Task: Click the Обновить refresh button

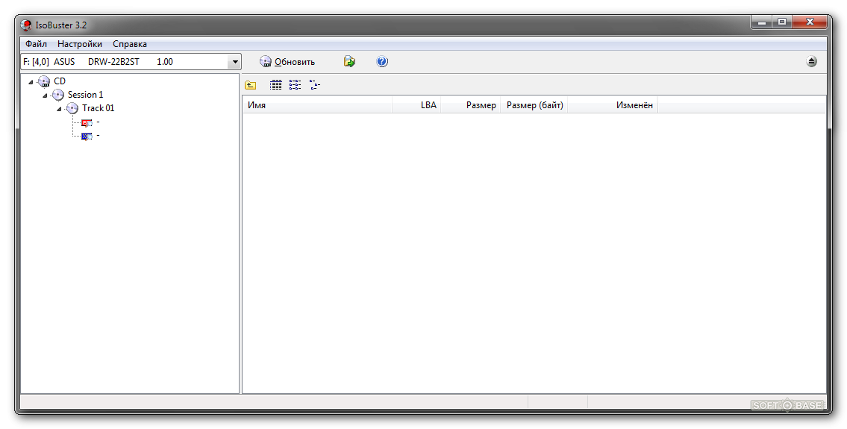Action: click(x=287, y=62)
